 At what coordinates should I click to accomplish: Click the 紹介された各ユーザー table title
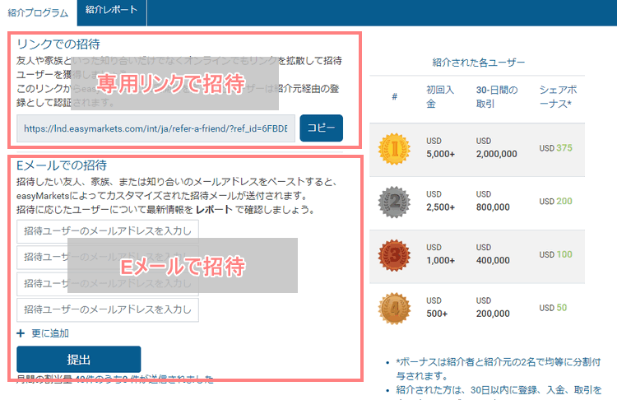click(x=479, y=63)
